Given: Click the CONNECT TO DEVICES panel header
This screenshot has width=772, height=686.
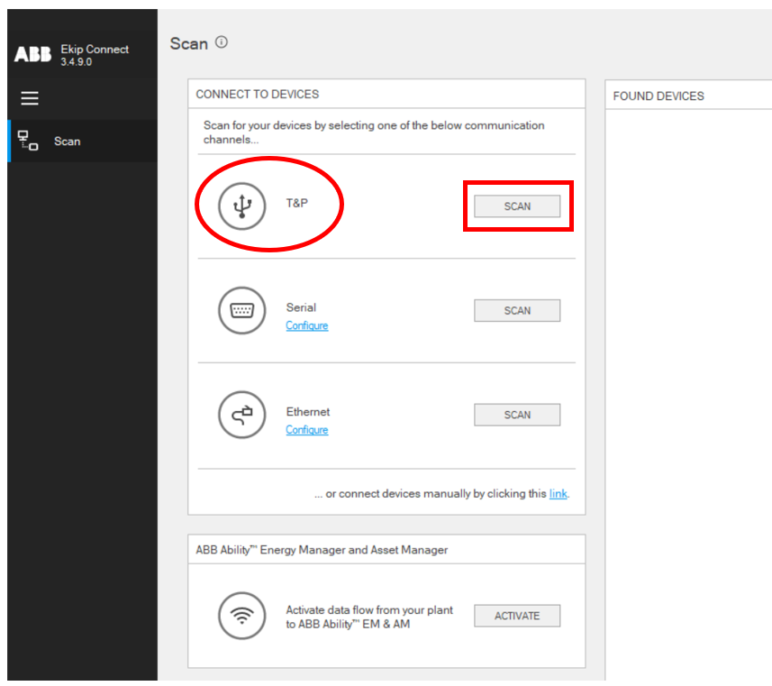Looking at the screenshot, I should click(258, 94).
